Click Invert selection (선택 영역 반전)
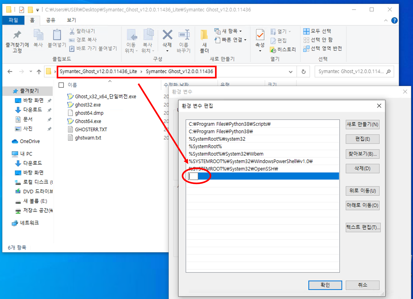 [323, 48]
